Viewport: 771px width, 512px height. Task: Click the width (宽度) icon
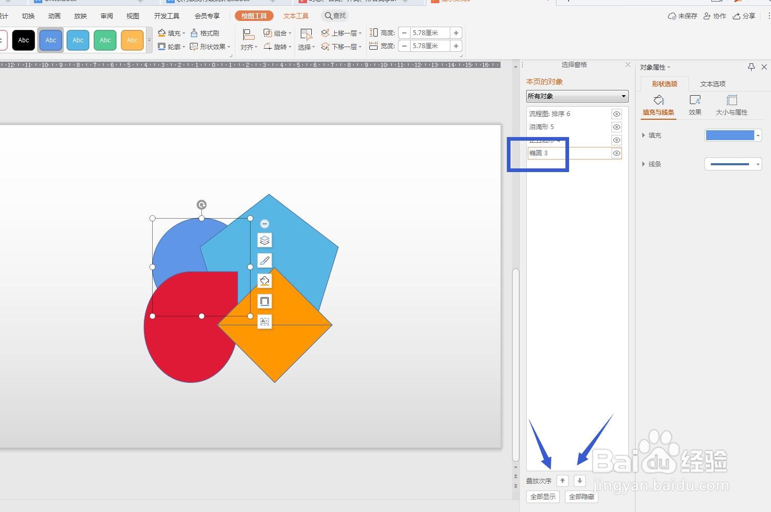(373, 46)
